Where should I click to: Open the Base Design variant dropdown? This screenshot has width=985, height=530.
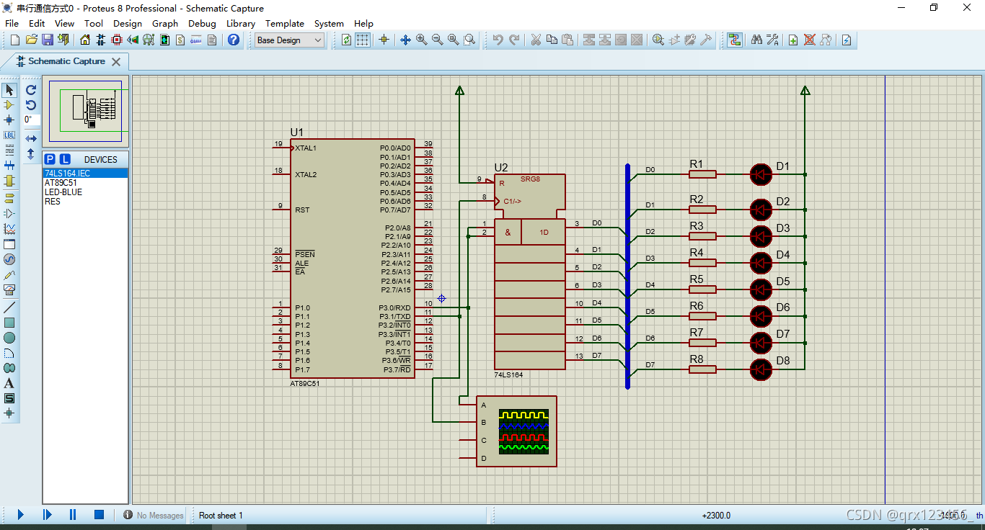pos(290,40)
